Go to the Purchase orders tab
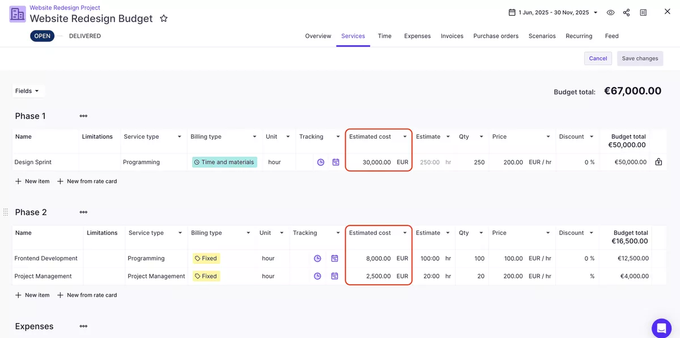 point(496,36)
